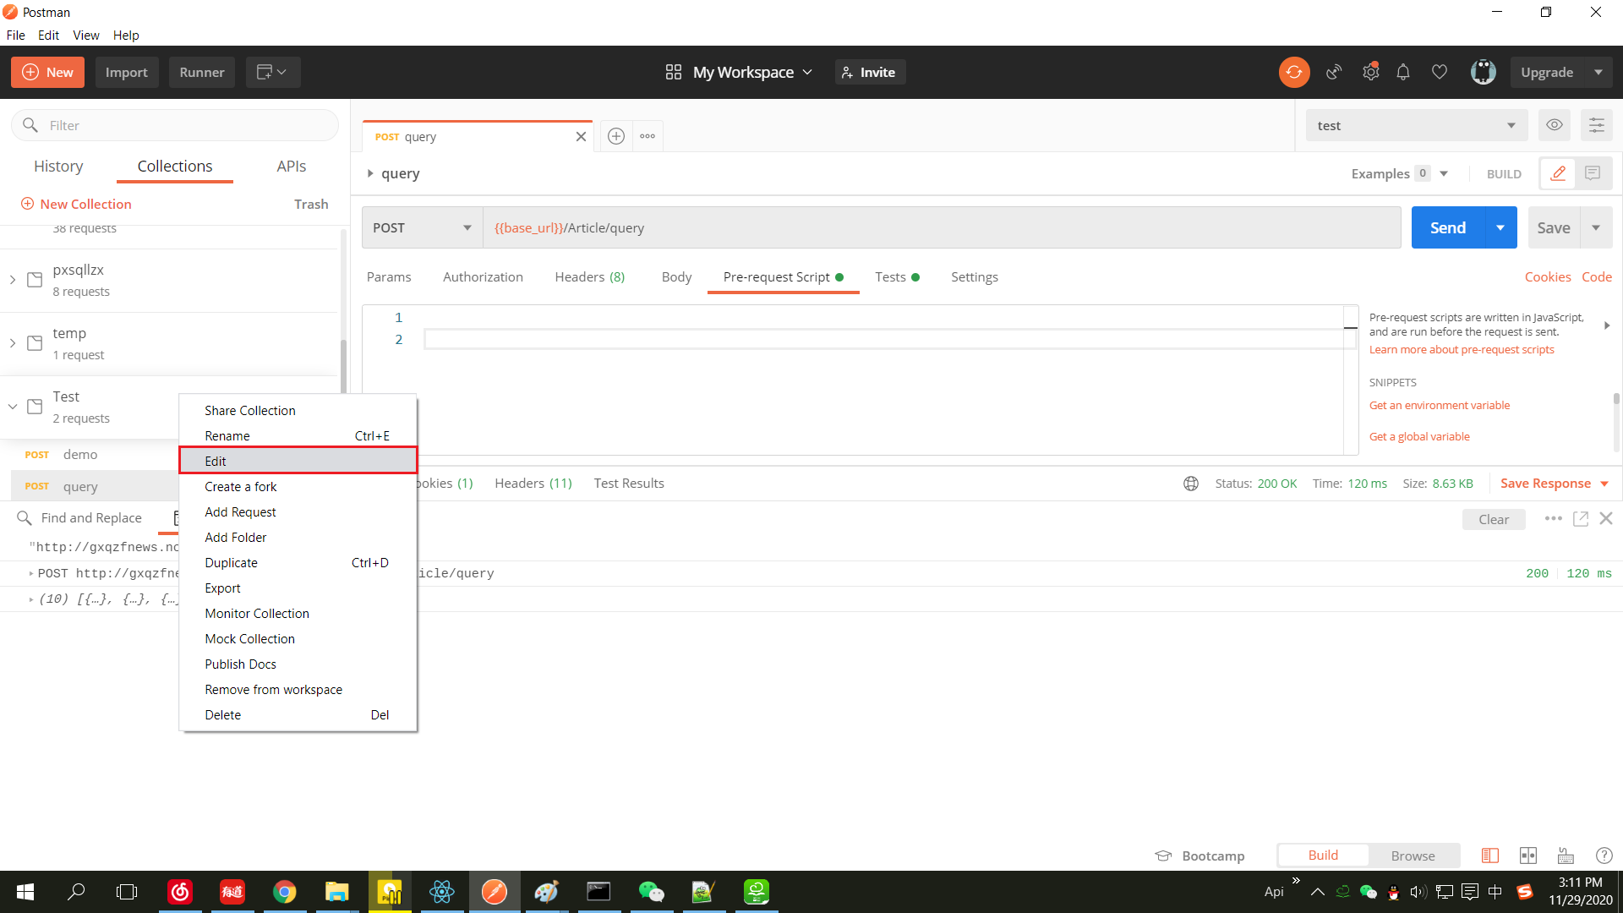Image resolution: width=1623 pixels, height=913 pixels.
Task: Select Edit in the context menu
Action: (x=298, y=461)
